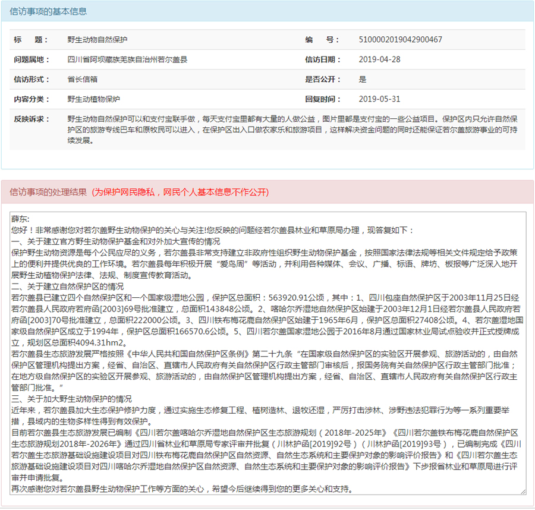Image resolution: width=535 pixels, height=510 pixels.
Task: Click inside the reply text area
Action: 268,354
